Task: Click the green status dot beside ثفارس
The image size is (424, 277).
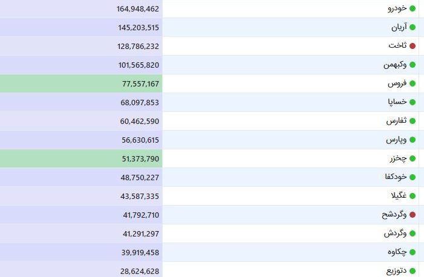Action: [413, 121]
